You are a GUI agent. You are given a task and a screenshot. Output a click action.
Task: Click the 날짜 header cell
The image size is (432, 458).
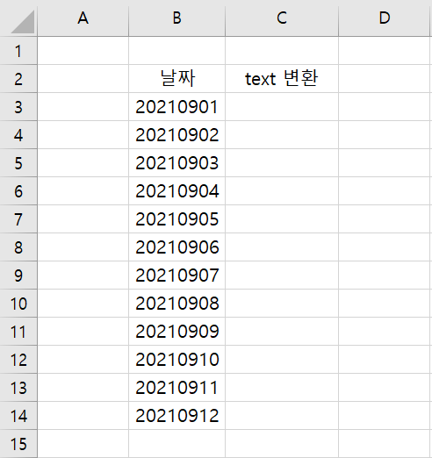pos(176,79)
